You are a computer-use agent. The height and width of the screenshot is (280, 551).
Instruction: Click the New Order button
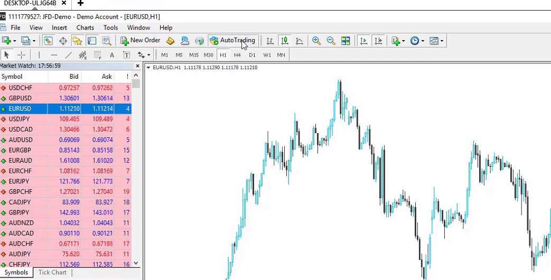[x=140, y=40]
